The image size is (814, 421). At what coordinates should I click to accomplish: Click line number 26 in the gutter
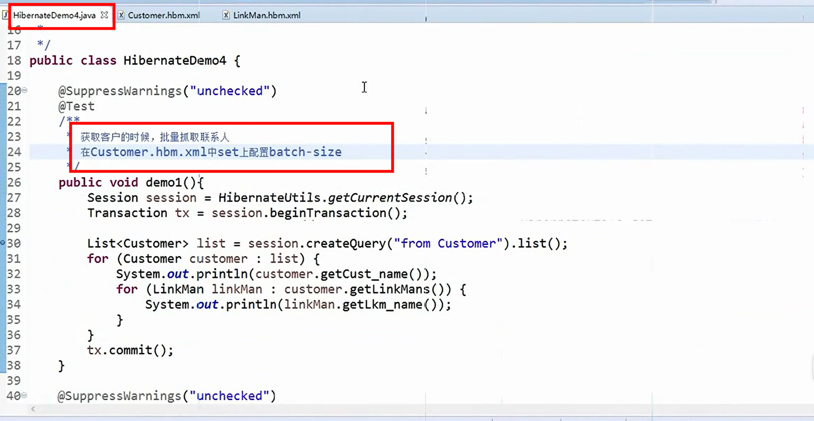[14, 182]
